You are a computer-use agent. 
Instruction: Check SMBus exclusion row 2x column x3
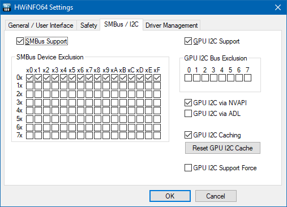coord(55,94)
